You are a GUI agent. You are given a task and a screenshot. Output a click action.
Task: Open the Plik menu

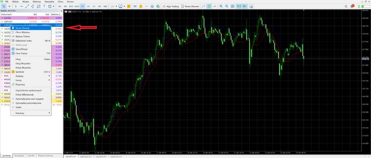(x=7, y=2)
